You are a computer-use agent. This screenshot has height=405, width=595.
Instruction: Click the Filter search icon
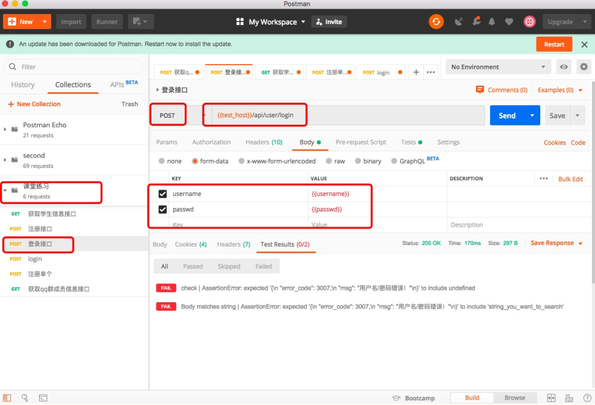13,67
